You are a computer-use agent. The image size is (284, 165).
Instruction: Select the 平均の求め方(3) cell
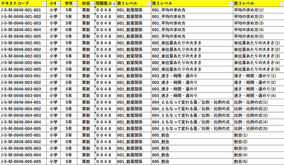[x=259, y=23]
